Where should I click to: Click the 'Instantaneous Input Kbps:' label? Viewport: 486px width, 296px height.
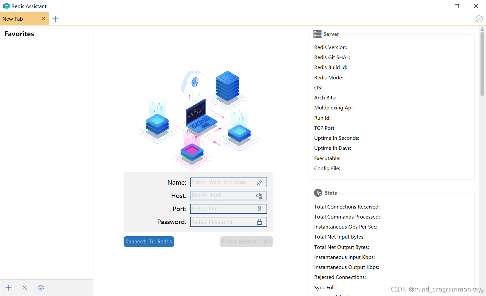[345, 257]
